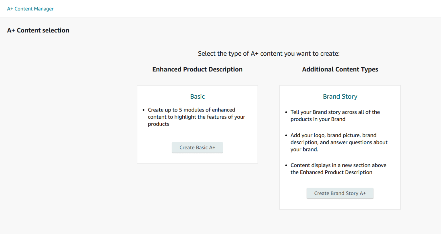Click the bullet about telling your Brand story

click(335, 115)
